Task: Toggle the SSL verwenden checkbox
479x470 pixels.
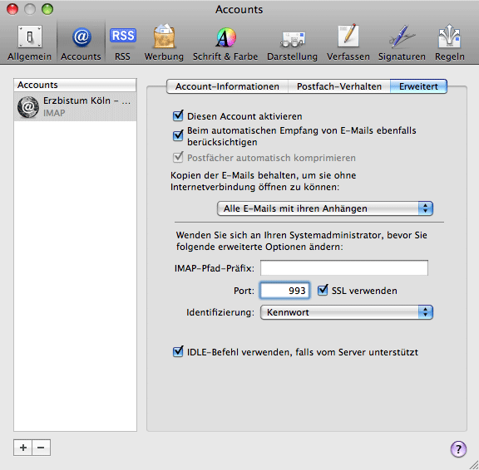Action: [x=323, y=290]
